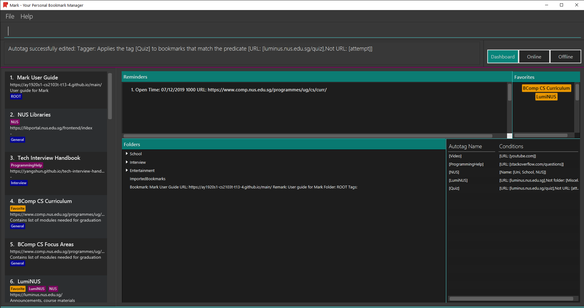Image resolution: width=584 pixels, height=308 pixels.
Task: Click the Favorites vertical scrollbar
Action: pos(577,92)
